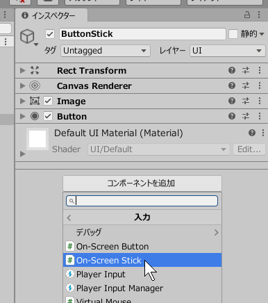This screenshot has width=268, height=303.
Task: Toggle ButtonStick active checkbox
Action: pyautogui.click(x=50, y=34)
